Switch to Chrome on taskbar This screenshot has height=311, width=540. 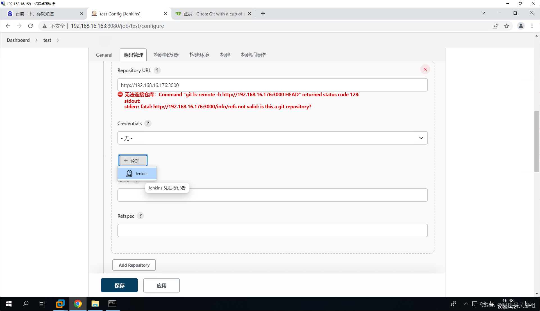pos(78,304)
